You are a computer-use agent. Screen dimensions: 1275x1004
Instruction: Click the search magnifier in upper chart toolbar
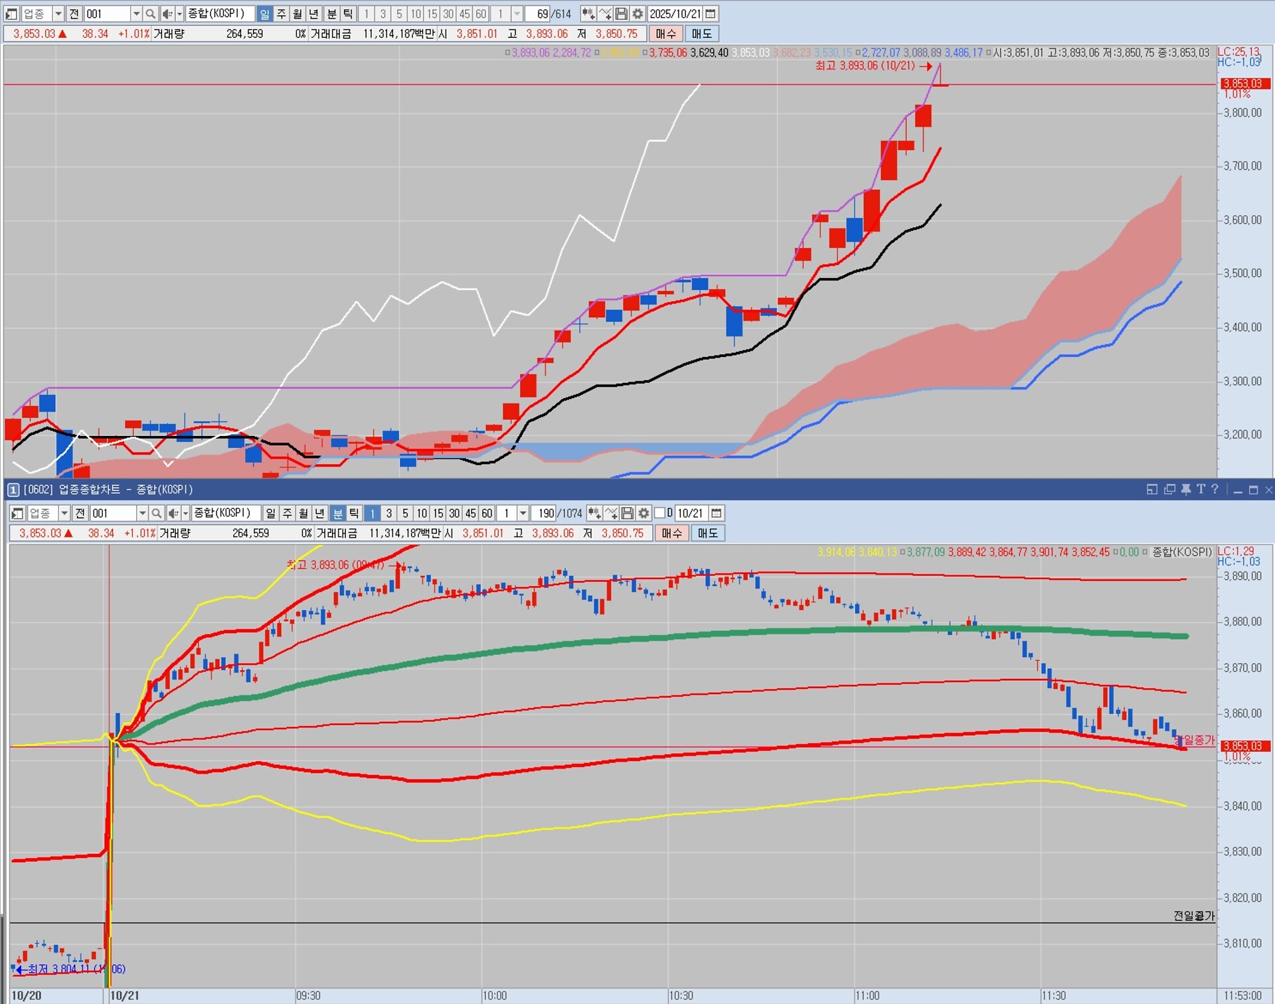[151, 14]
